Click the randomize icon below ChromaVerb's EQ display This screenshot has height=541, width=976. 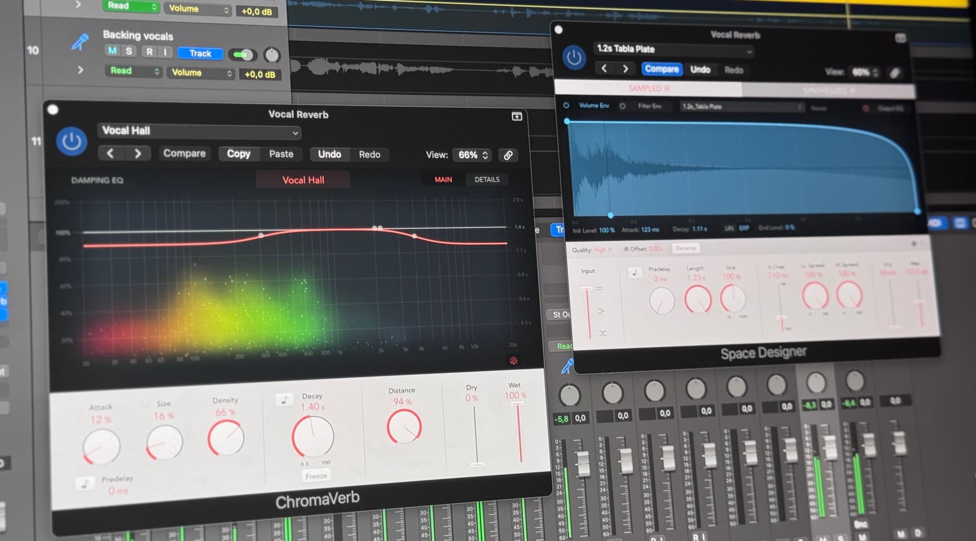(513, 360)
